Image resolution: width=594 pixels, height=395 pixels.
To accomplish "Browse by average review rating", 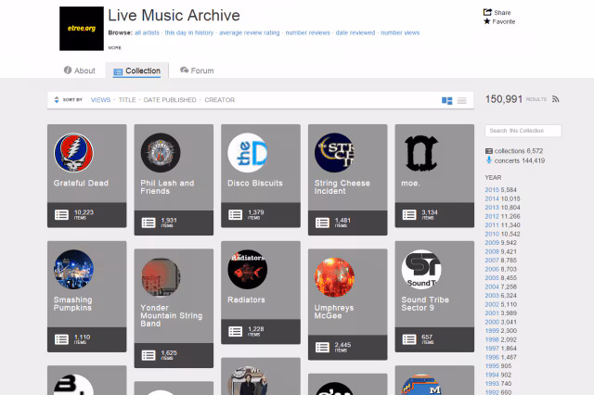I will coord(250,32).
